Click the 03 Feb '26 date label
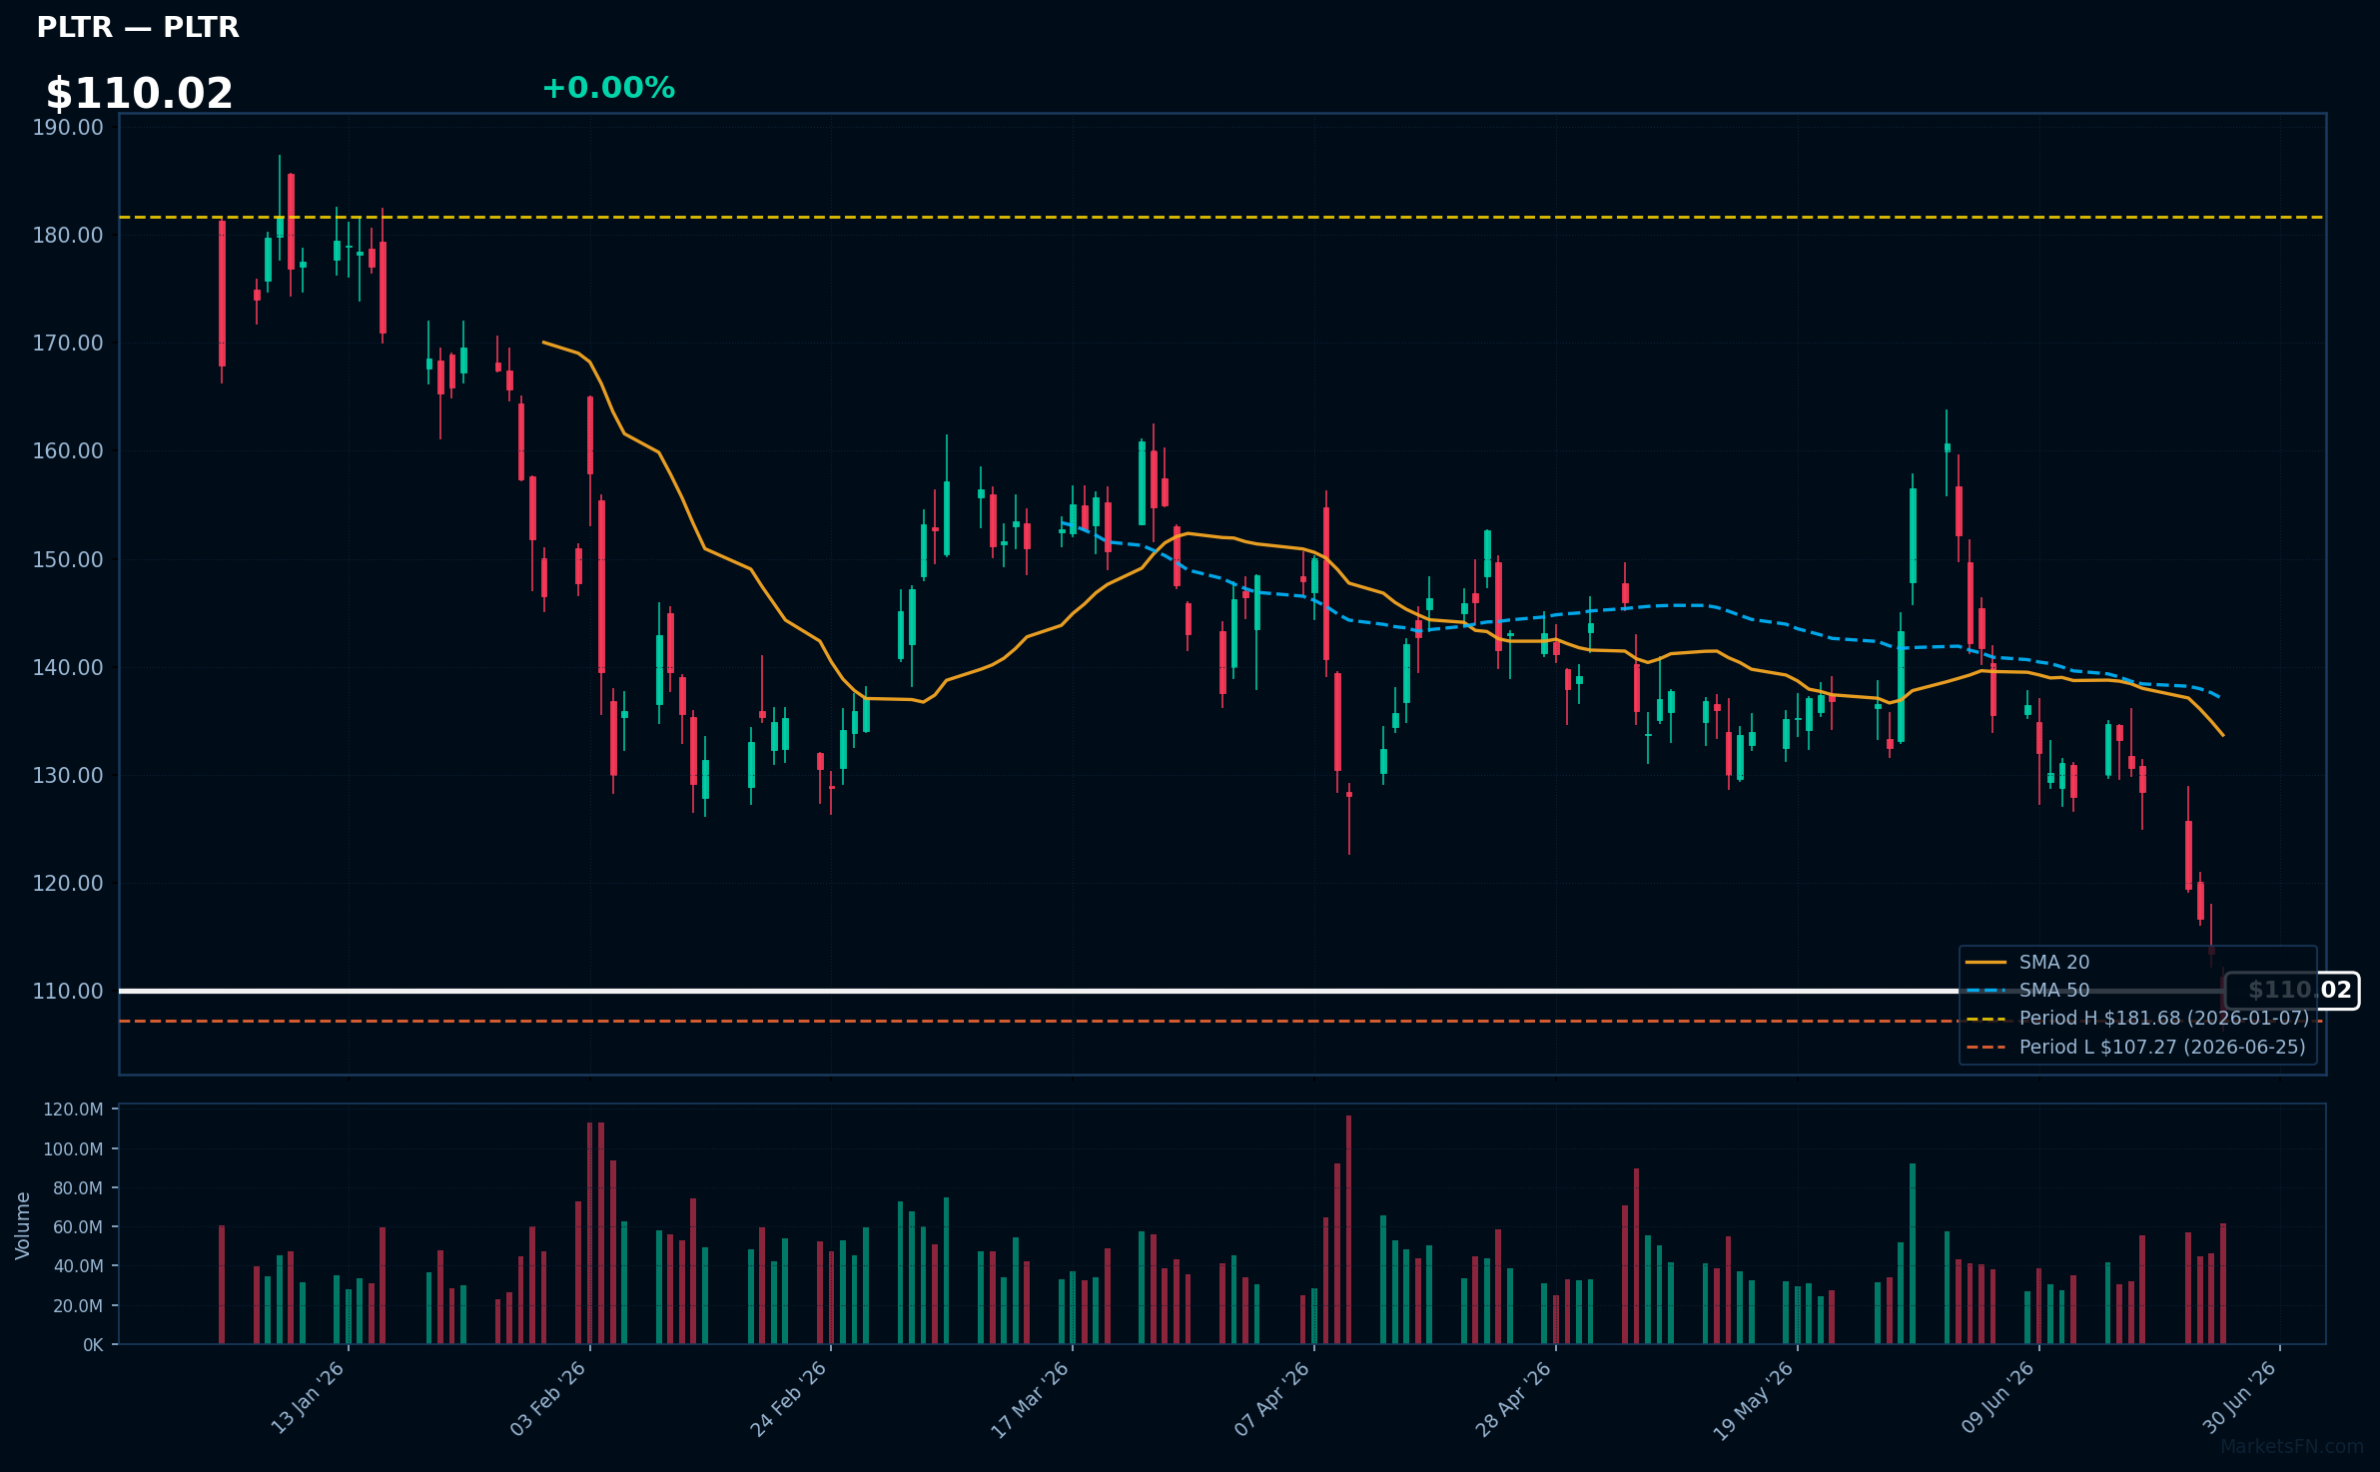Image resolution: width=2380 pixels, height=1472 pixels. point(548,1398)
